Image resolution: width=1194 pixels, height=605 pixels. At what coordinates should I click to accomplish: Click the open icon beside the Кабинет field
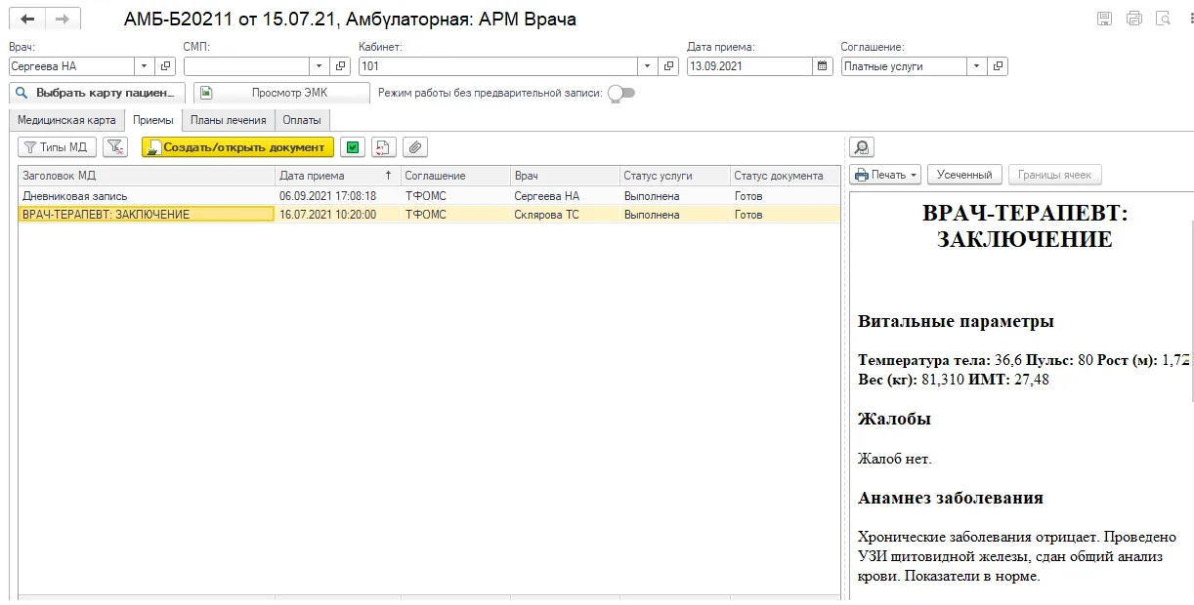tap(668, 66)
